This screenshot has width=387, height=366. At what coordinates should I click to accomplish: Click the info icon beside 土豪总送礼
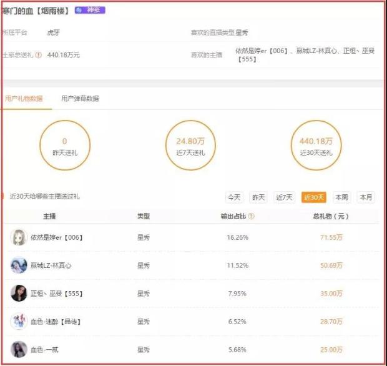(38, 55)
